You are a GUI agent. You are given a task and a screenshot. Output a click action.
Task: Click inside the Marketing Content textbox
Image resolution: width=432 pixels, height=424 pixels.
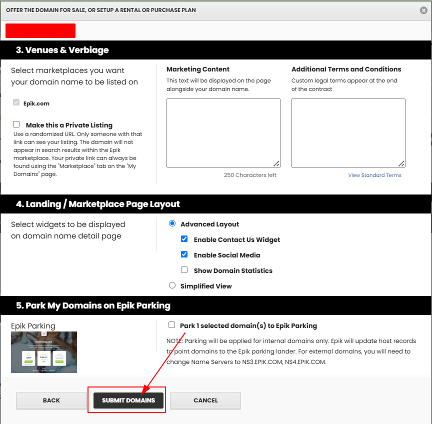(x=223, y=133)
